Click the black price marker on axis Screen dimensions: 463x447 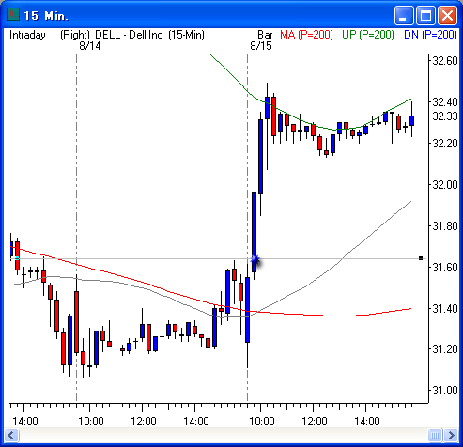coord(421,258)
